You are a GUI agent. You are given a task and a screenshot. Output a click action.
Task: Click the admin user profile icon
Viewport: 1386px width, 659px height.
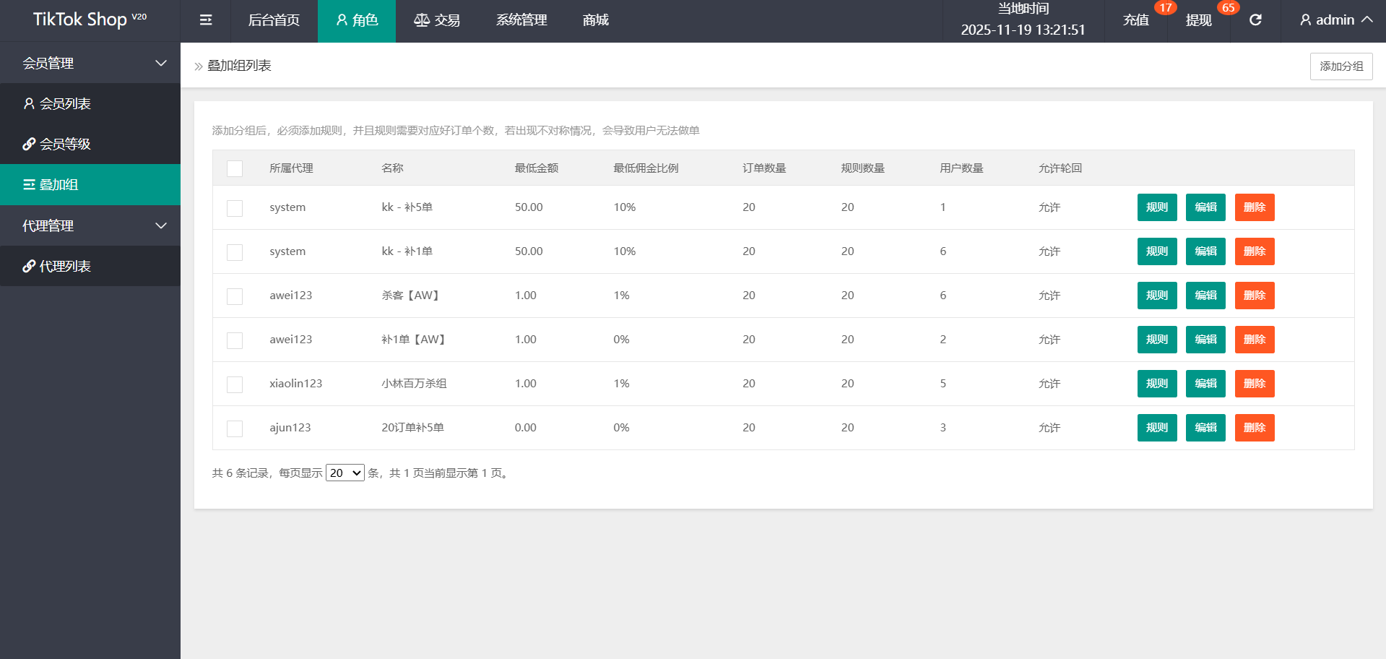(1305, 20)
